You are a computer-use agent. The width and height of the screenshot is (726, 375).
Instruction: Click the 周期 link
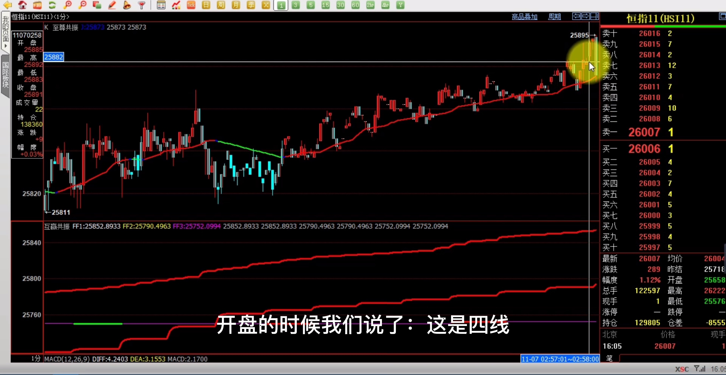tap(554, 17)
